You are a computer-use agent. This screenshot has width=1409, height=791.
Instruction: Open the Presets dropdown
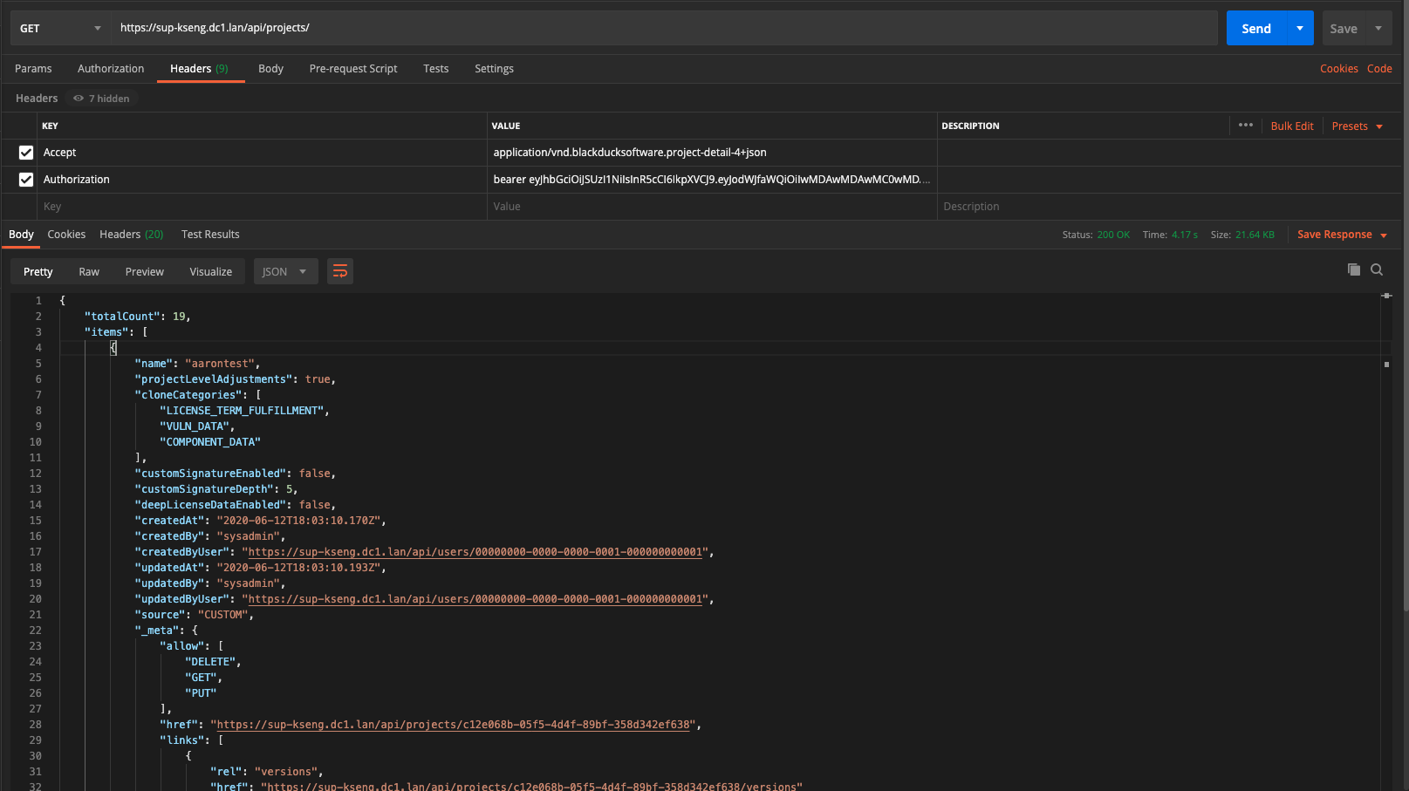(1358, 126)
